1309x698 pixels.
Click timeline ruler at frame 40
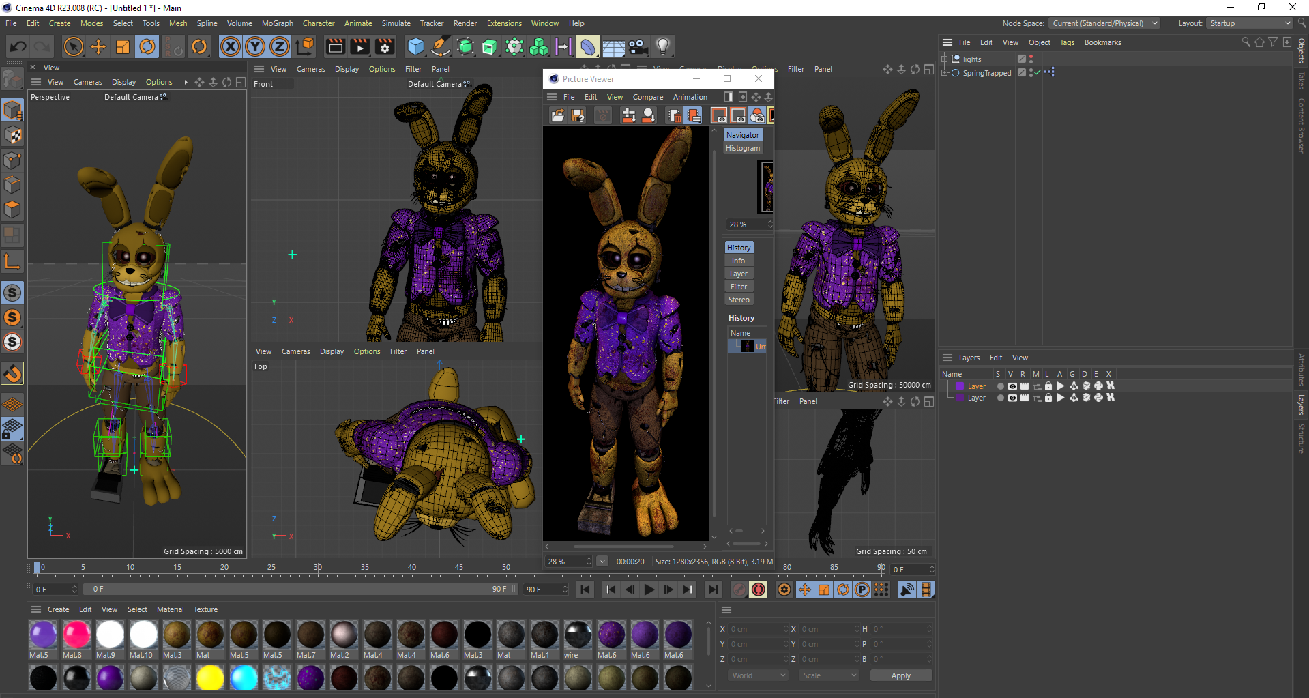tap(411, 568)
